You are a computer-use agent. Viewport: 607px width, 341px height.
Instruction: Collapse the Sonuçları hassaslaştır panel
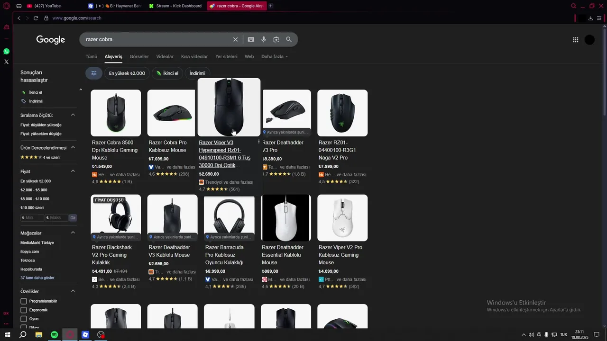[81, 90]
